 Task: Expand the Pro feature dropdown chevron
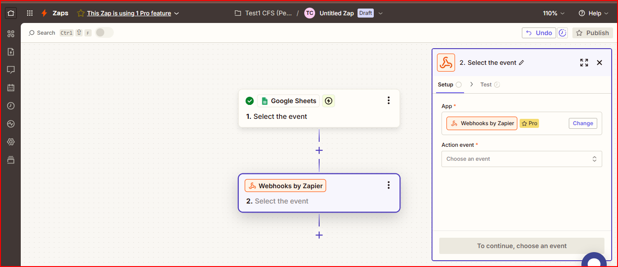tap(177, 14)
